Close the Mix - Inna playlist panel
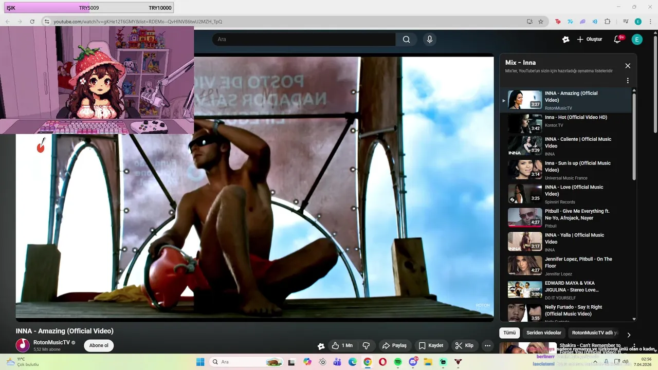Viewport: 658px width, 370px height. pyautogui.click(x=628, y=66)
